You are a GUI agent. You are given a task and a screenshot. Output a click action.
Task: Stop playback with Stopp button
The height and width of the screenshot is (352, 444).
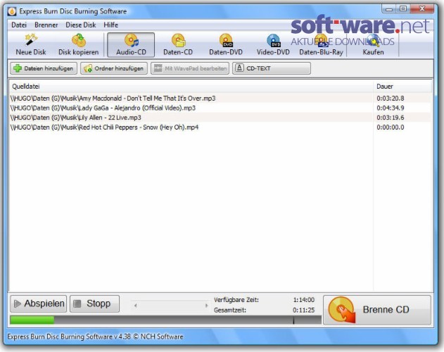click(94, 303)
